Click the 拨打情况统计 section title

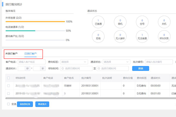pyautogui.click(x=14, y=4)
